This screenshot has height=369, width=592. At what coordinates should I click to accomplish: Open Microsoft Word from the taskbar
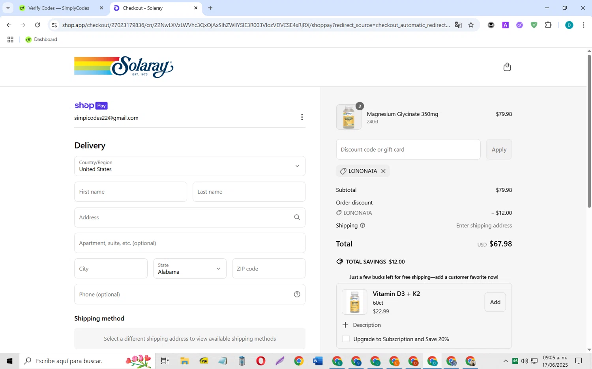[x=318, y=361]
